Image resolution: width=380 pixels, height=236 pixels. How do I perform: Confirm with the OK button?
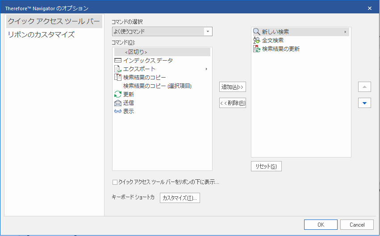point(321,224)
